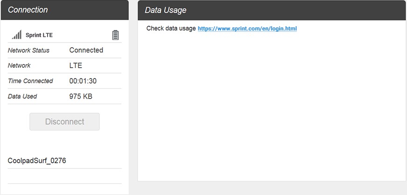
Task: Click the Connected status value
Action: (86, 50)
